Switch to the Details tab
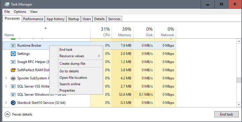 point(100,19)
